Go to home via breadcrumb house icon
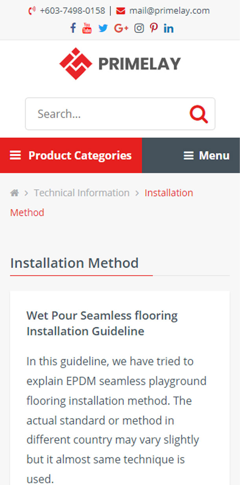The image size is (240, 485). 15,193
